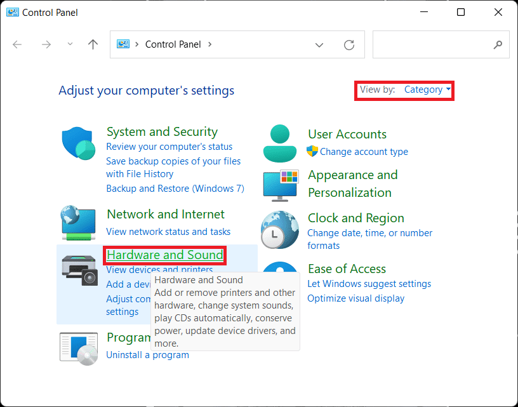Image resolution: width=518 pixels, height=407 pixels.
Task: Close the Control Panel window
Action: tap(498, 12)
